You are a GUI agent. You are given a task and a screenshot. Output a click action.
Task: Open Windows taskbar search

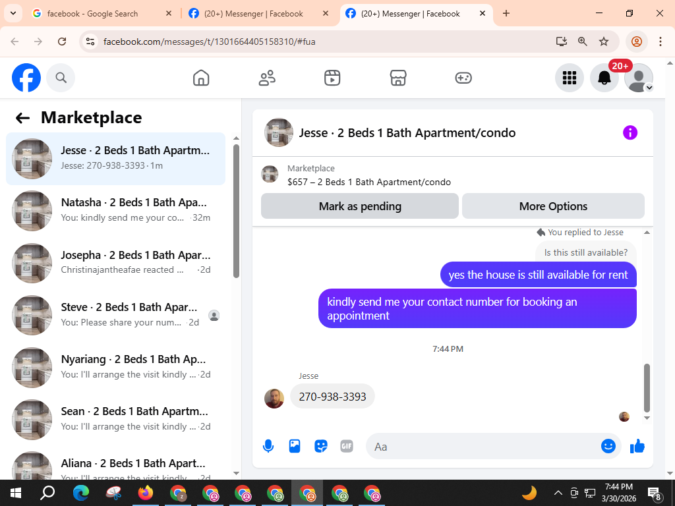pos(47,493)
